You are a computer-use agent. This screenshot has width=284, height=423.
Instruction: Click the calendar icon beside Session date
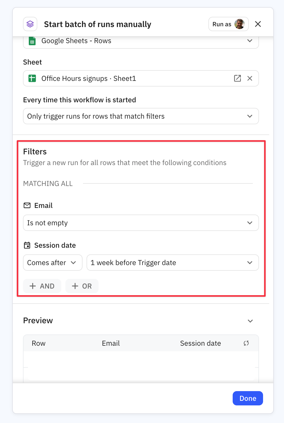[x=27, y=245]
